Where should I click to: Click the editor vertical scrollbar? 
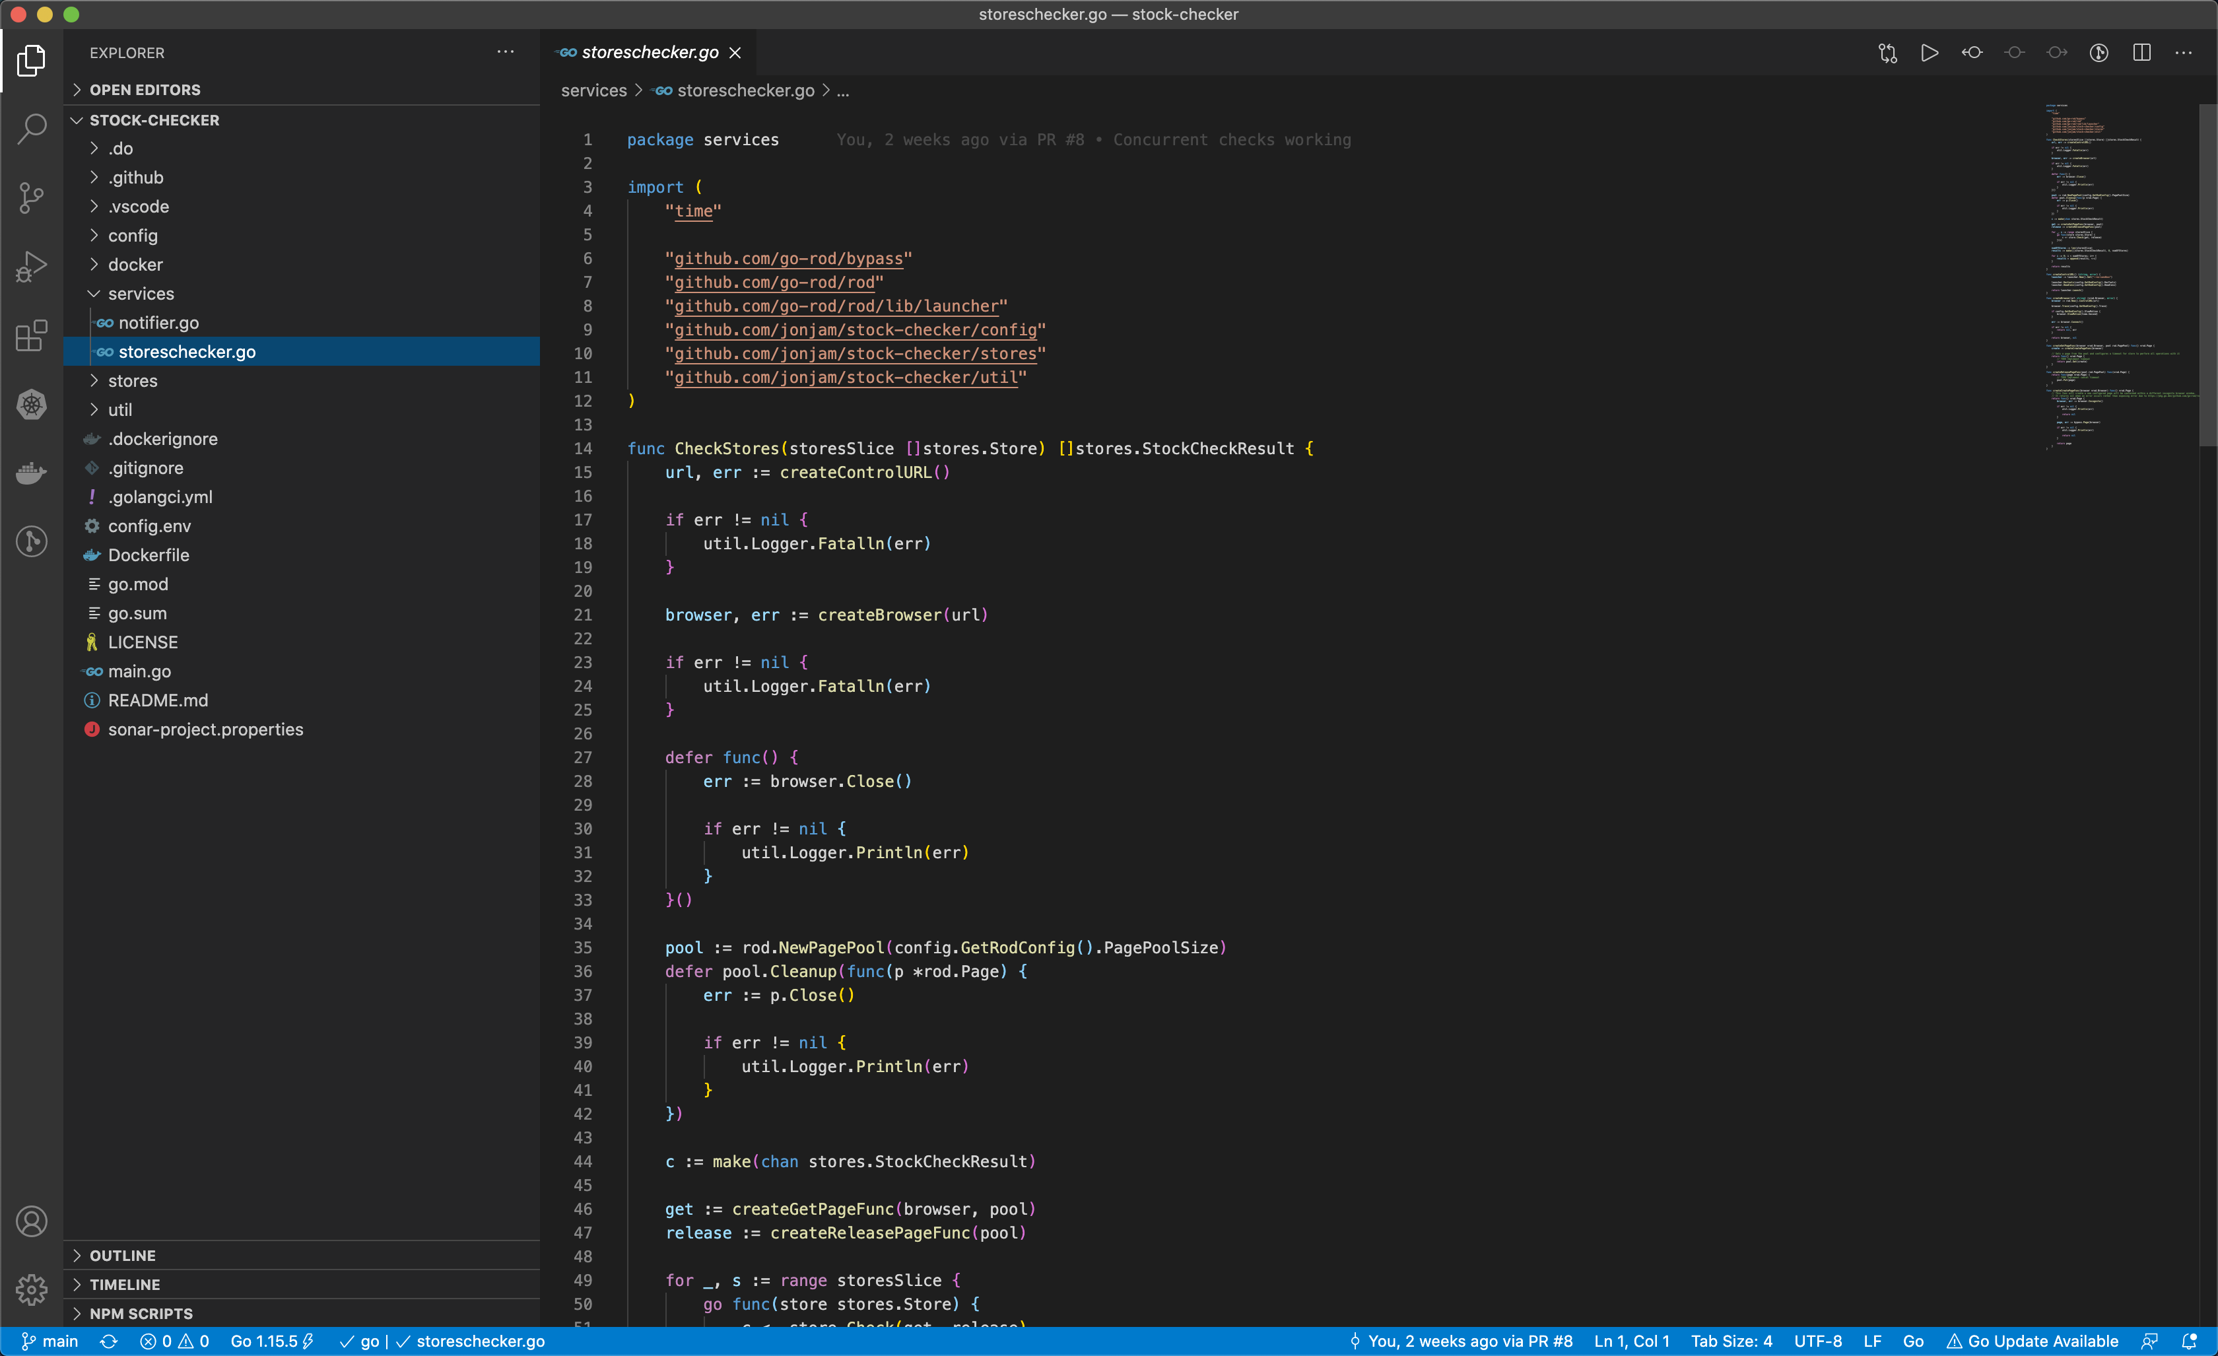[x=2207, y=275]
